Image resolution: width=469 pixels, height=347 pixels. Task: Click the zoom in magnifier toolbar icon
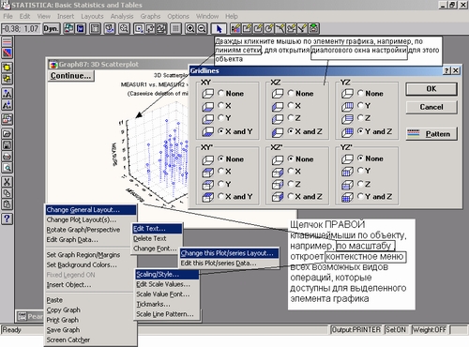click(190, 28)
